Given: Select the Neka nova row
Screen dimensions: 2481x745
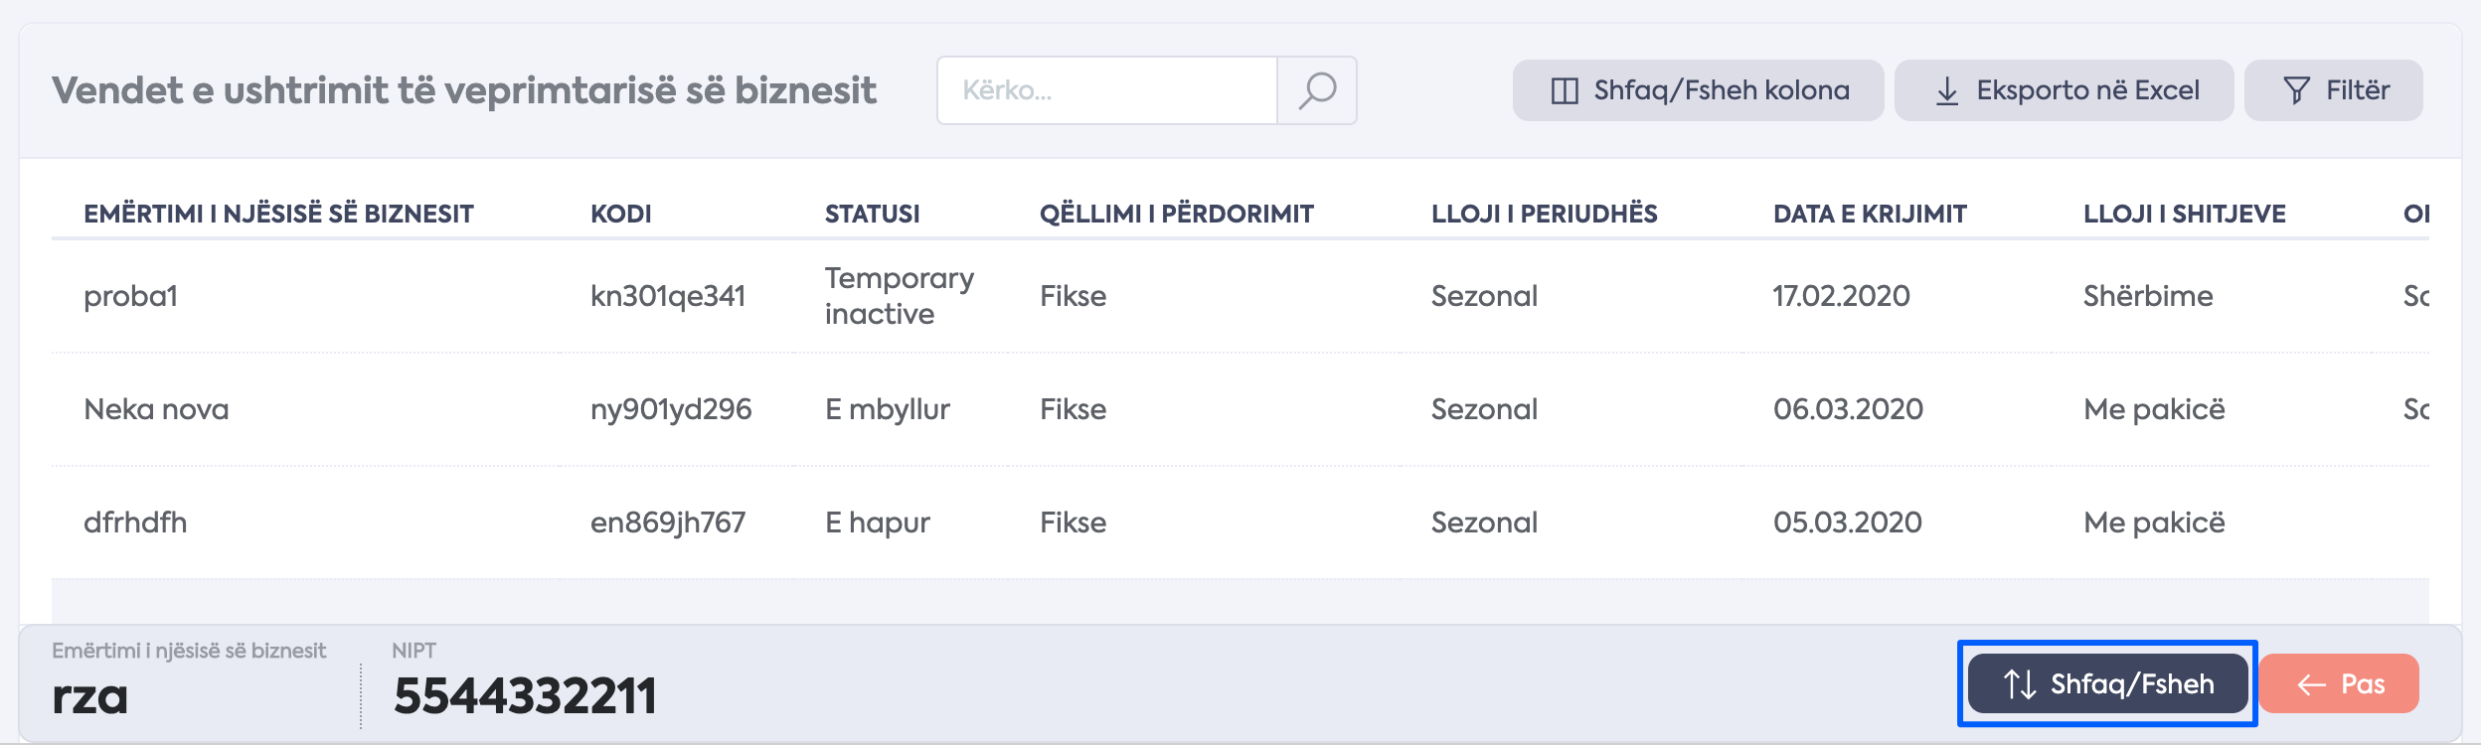Looking at the screenshot, I should 1240,409.
